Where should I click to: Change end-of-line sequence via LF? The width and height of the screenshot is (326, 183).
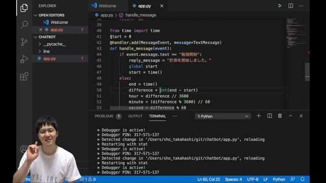[265, 179]
